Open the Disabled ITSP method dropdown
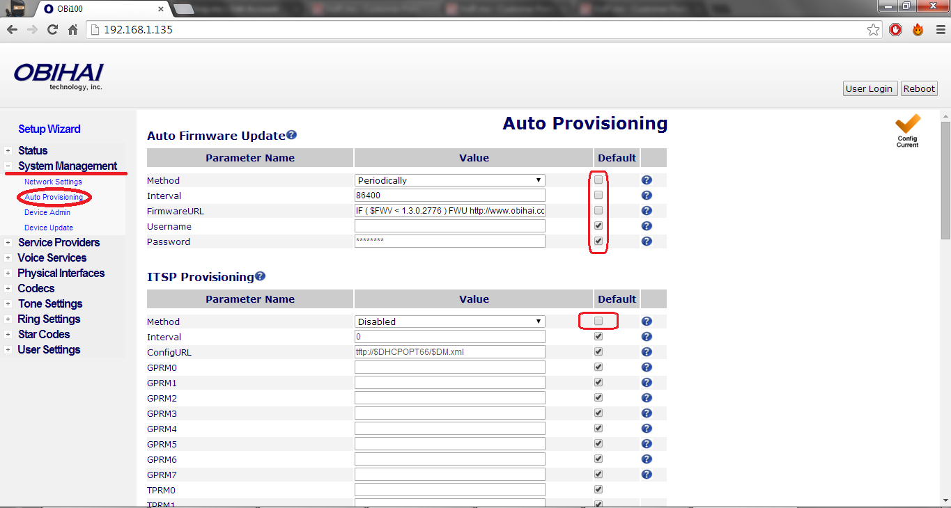 pyautogui.click(x=450, y=322)
